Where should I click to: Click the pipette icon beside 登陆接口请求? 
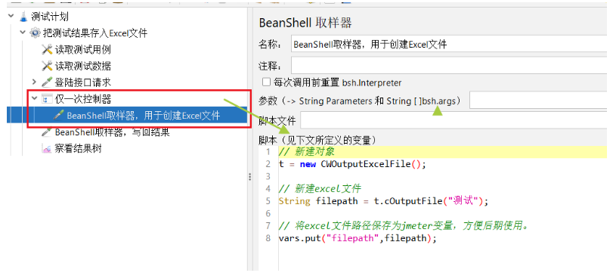point(47,82)
